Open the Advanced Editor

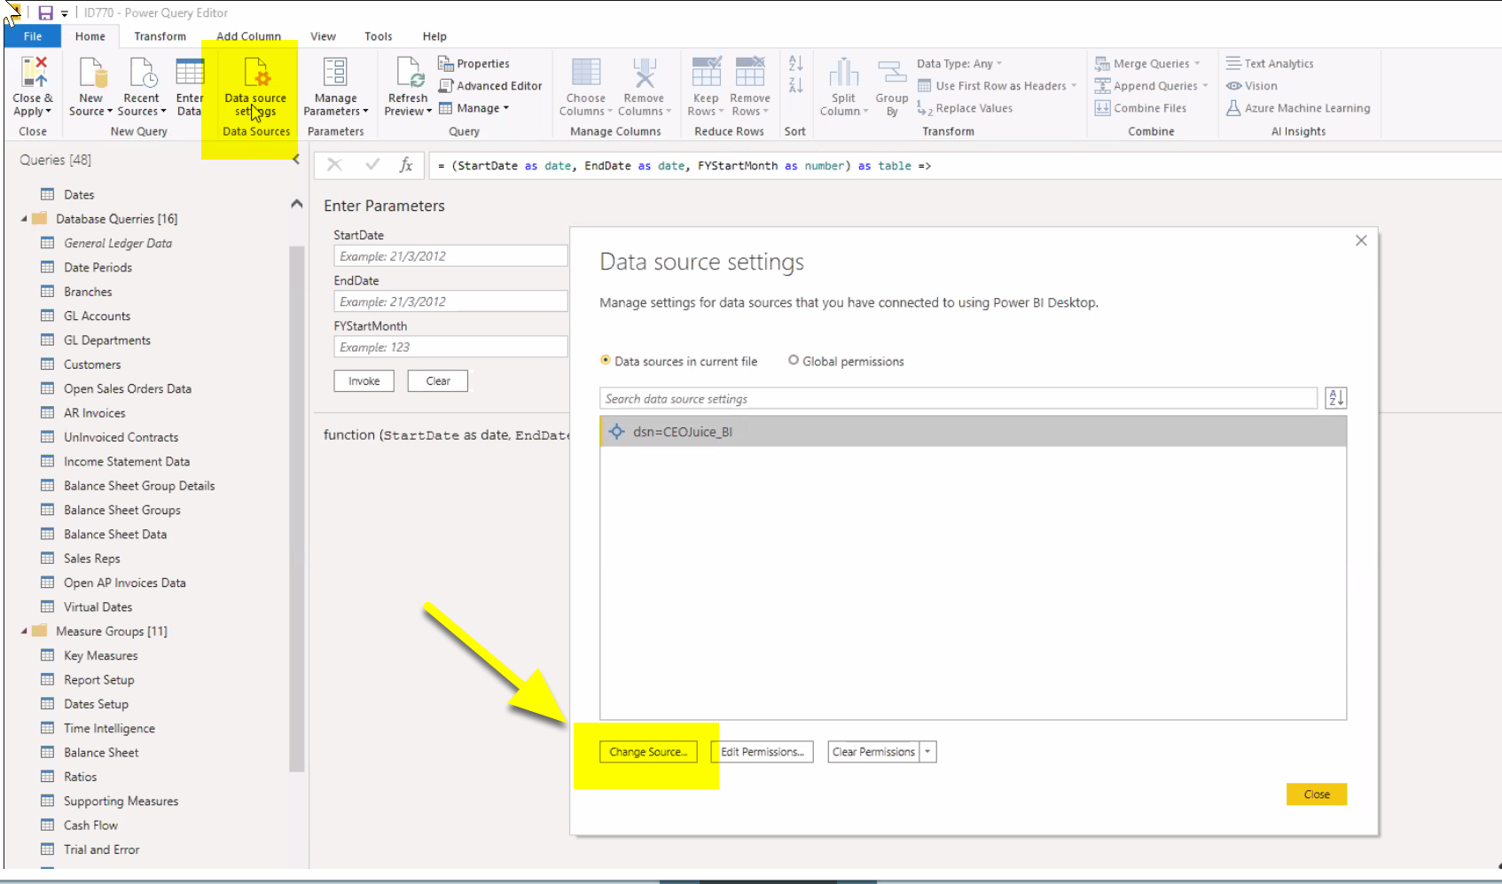point(490,86)
